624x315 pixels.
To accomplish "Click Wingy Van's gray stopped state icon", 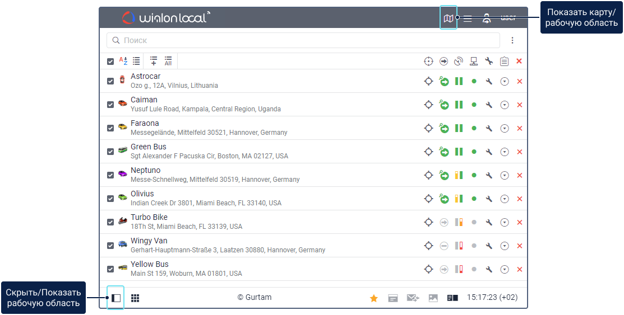I will pos(443,246).
